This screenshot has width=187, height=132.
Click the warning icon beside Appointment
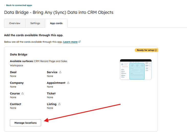pyautogui.click(x=68, y=83)
